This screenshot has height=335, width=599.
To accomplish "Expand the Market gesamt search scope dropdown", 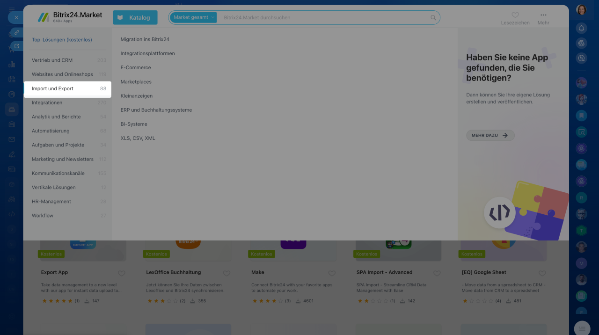I will (194, 17).
